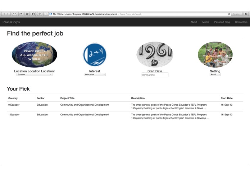Click the Share toolbar icon
Screen dimensions: 250x177
coord(21,14)
